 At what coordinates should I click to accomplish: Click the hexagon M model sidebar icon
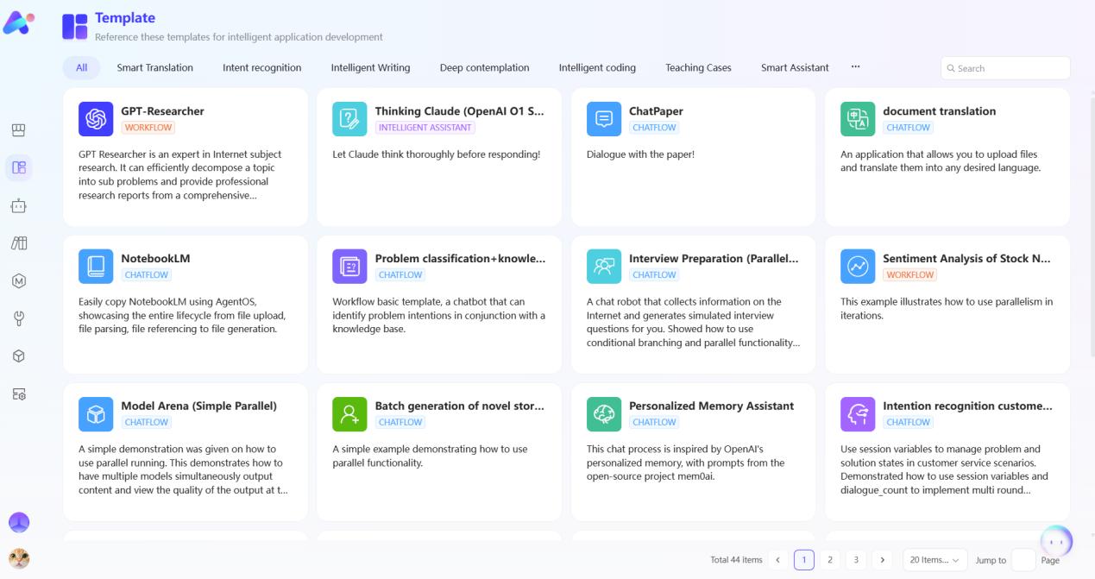(x=18, y=280)
